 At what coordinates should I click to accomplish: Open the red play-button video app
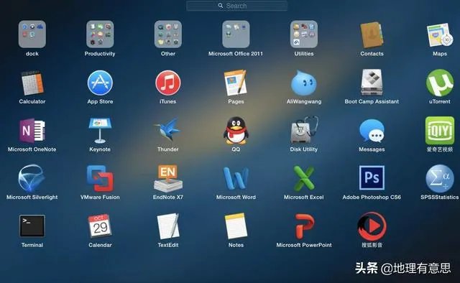[x=372, y=226]
